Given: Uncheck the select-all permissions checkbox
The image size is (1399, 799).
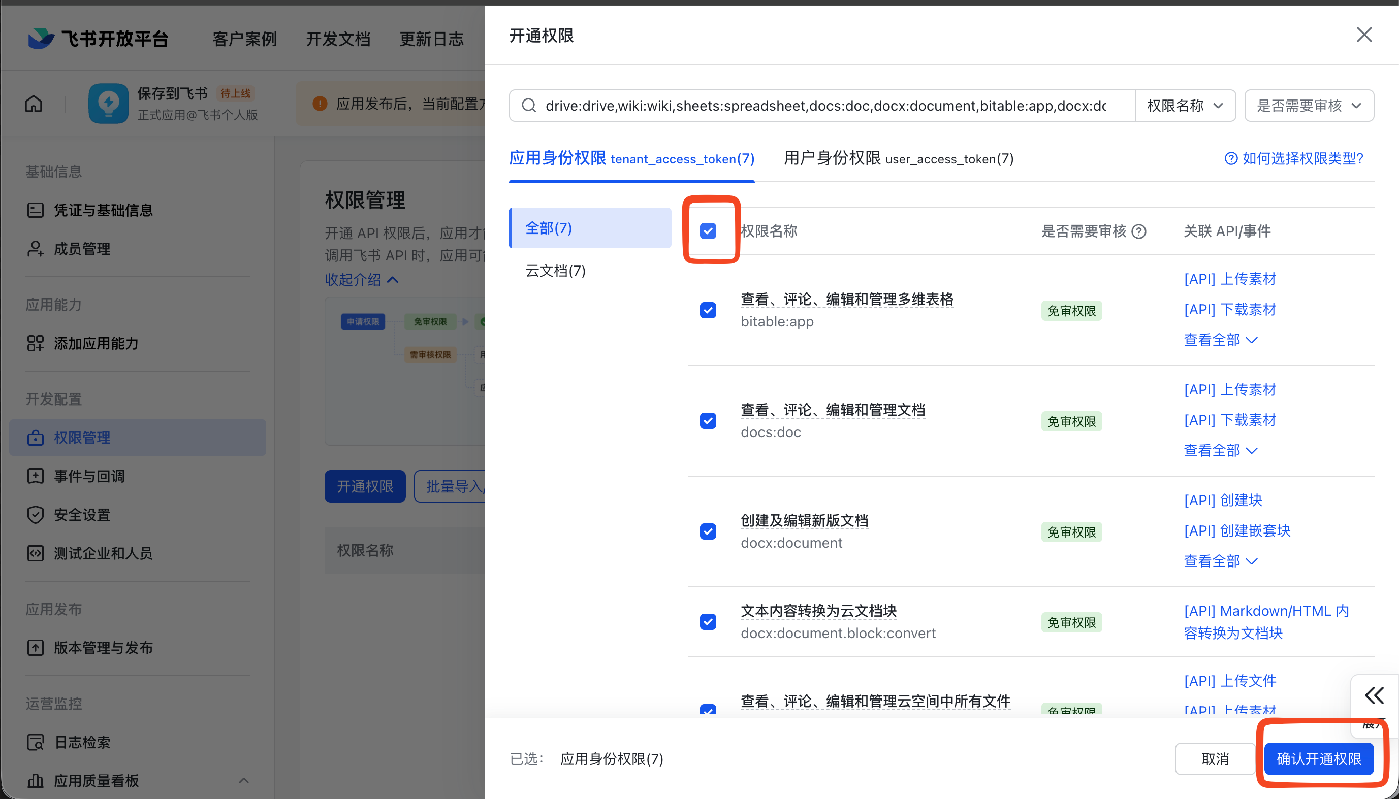Looking at the screenshot, I should tap(708, 231).
